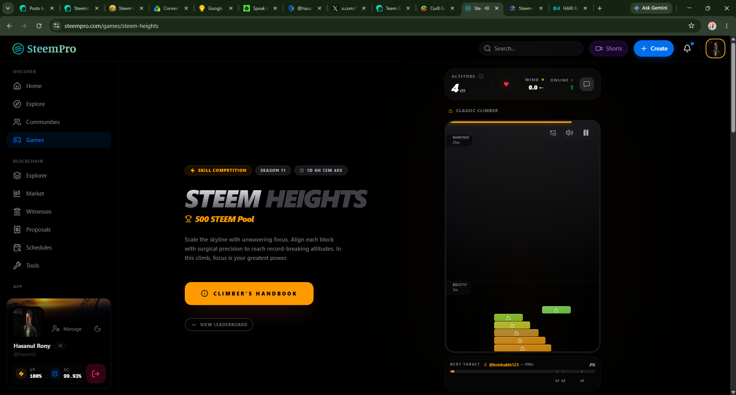Click the orange game timer bar
The image size is (736, 395).
(x=511, y=122)
